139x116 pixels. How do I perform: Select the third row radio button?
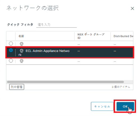click(x=11, y=61)
